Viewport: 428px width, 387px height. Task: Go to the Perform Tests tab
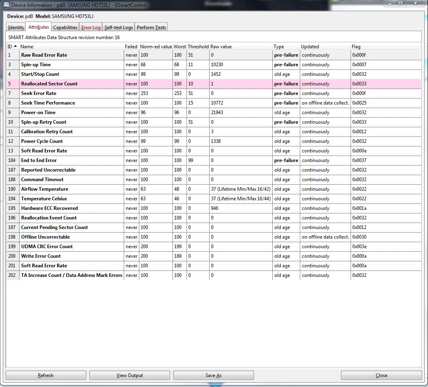coord(151,27)
